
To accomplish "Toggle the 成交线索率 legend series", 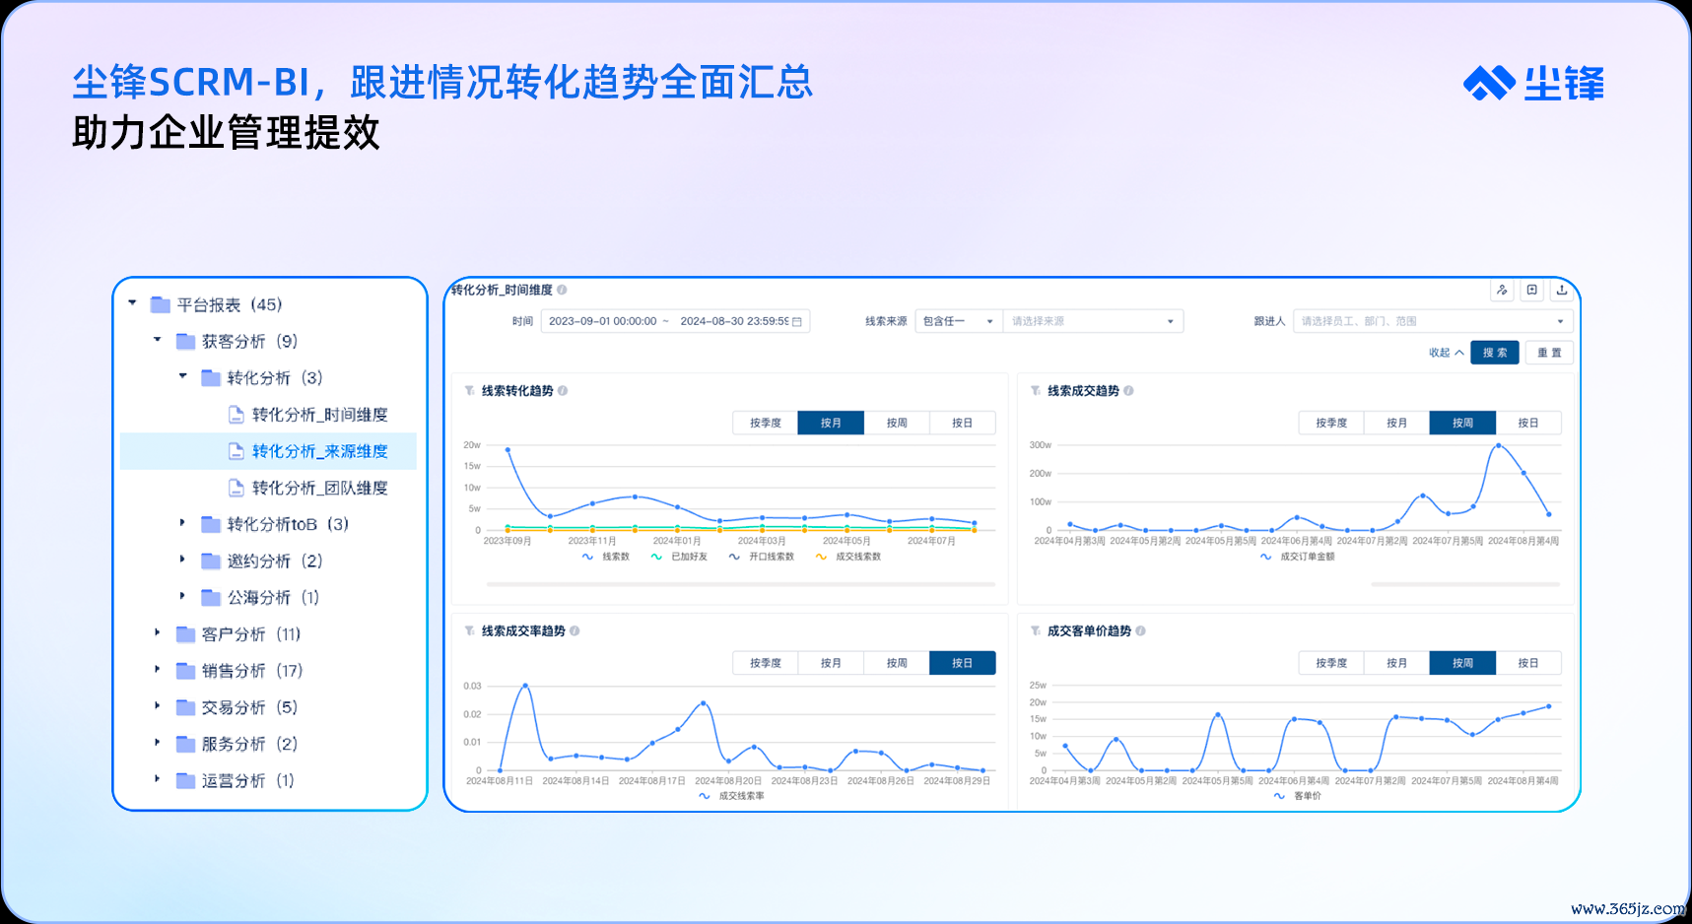I will 731,796.
